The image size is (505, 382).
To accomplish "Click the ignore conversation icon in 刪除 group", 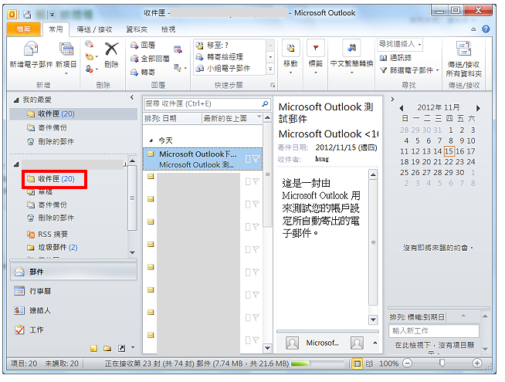I will coord(90,45).
